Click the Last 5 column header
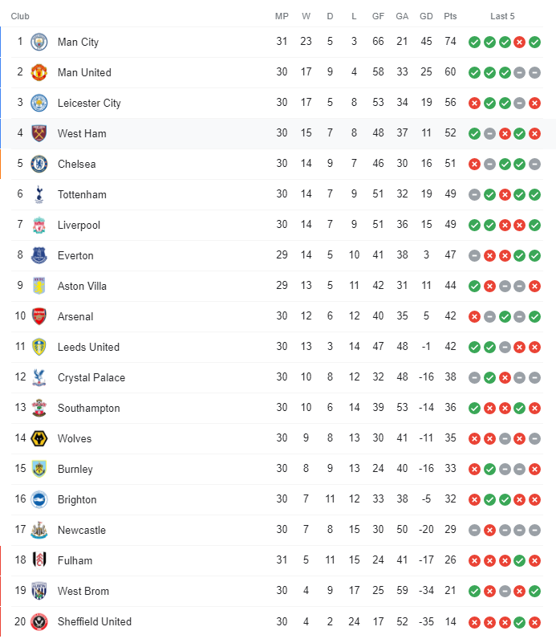This screenshot has width=556, height=643. coord(502,16)
